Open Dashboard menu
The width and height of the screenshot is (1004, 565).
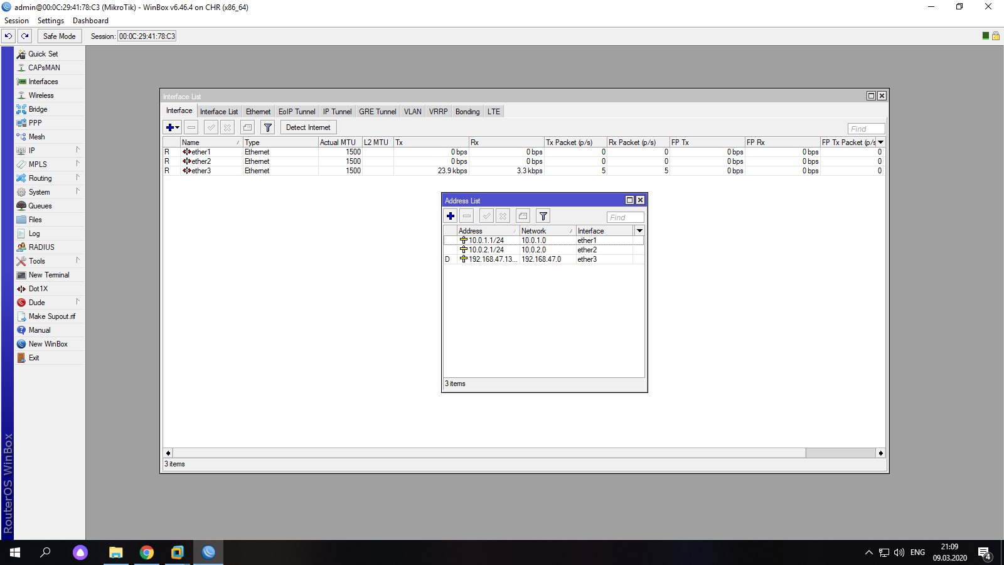tap(90, 21)
